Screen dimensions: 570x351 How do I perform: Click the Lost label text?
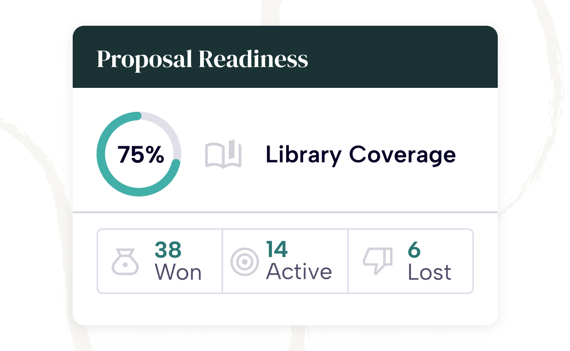coord(429,272)
